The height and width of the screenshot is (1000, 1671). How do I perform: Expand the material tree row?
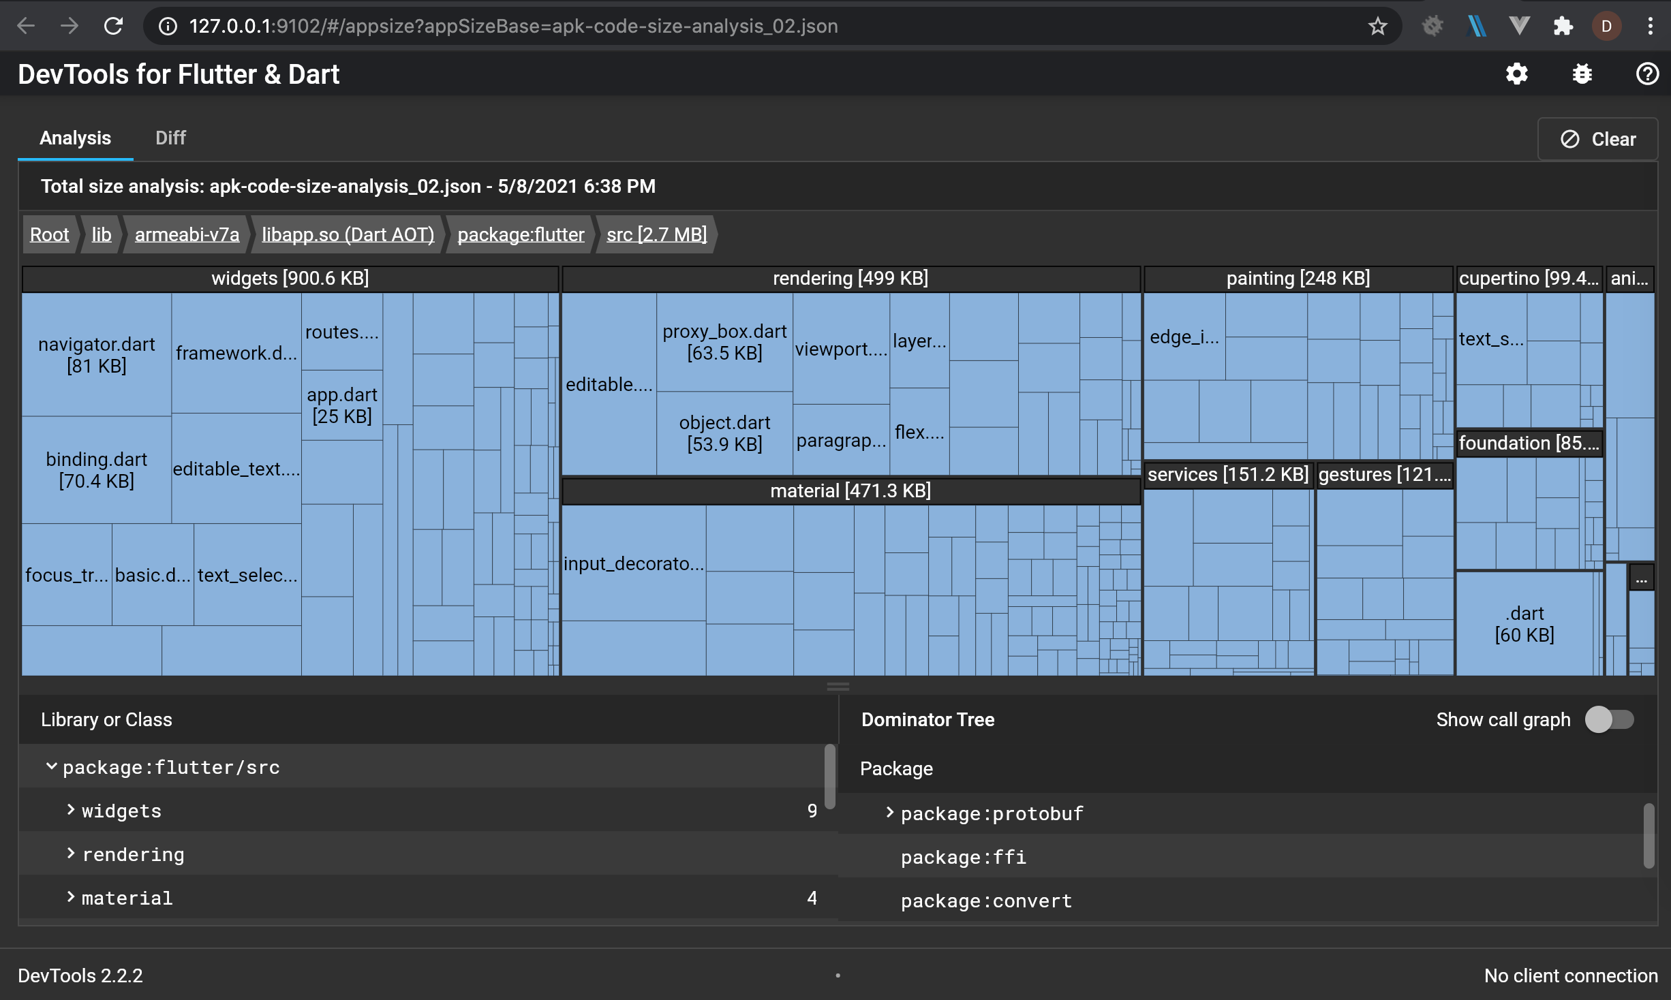click(x=70, y=897)
